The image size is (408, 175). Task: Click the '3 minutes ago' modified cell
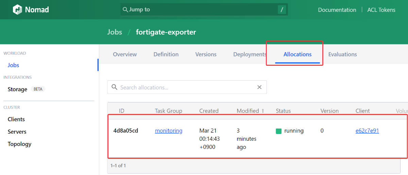tap(247, 139)
